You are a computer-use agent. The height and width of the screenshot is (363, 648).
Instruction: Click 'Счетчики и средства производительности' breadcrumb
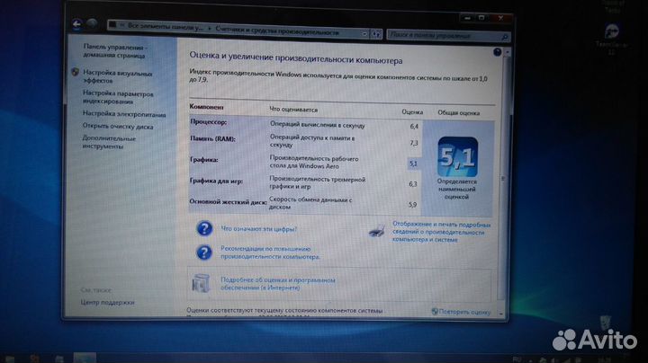(277, 31)
